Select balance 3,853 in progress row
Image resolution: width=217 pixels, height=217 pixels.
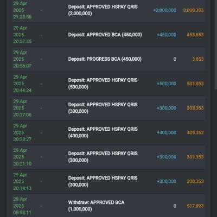coord(198,59)
